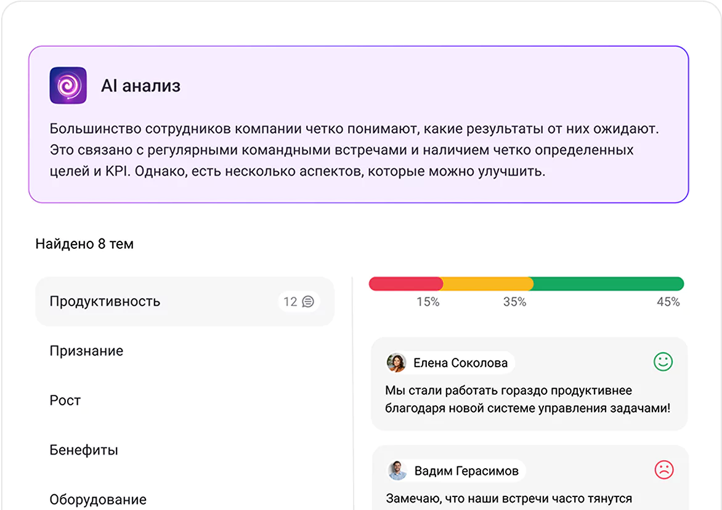Click the selected Продуктивность topic card

pyautogui.click(x=185, y=301)
